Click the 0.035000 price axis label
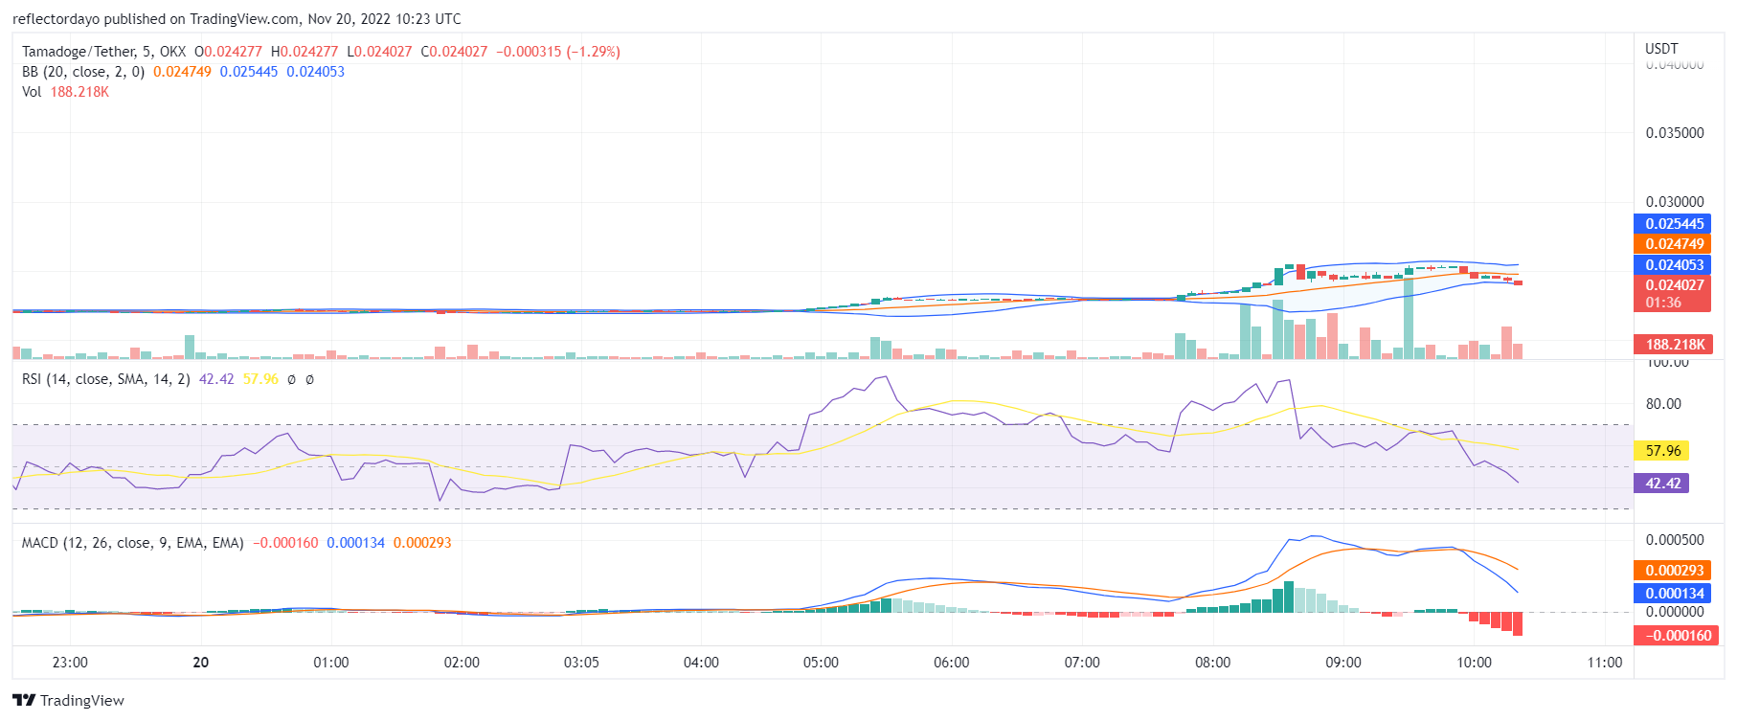Screen dimensions: 1737x721 [x=1675, y=133]
